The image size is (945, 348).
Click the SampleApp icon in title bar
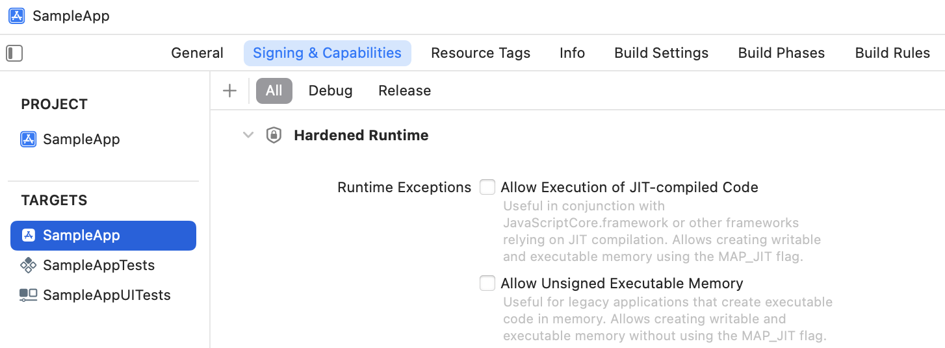[17, 16]
